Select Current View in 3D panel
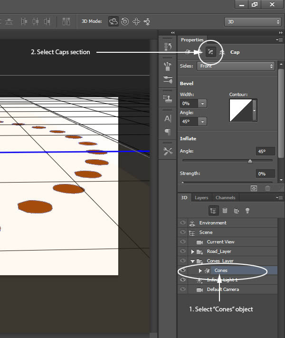285x338 pixels. point(220,242)
